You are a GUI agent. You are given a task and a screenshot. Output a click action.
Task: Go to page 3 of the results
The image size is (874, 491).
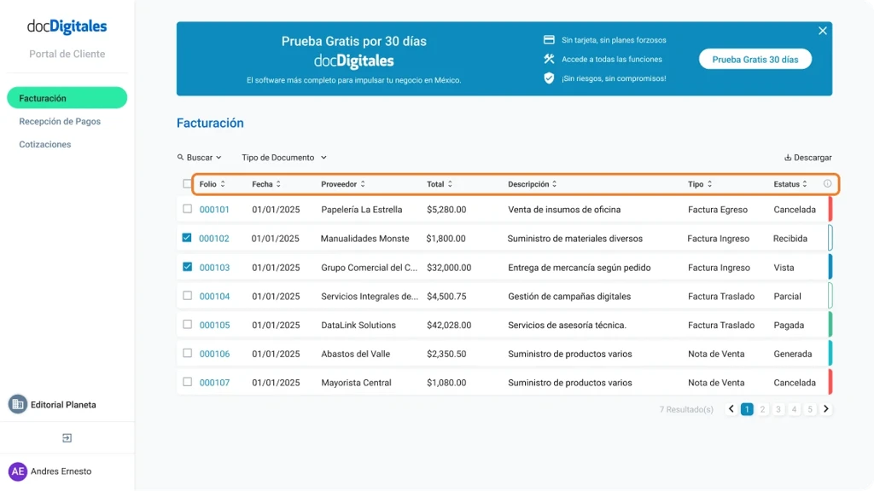pyautogui.click(x=778, y=409)
